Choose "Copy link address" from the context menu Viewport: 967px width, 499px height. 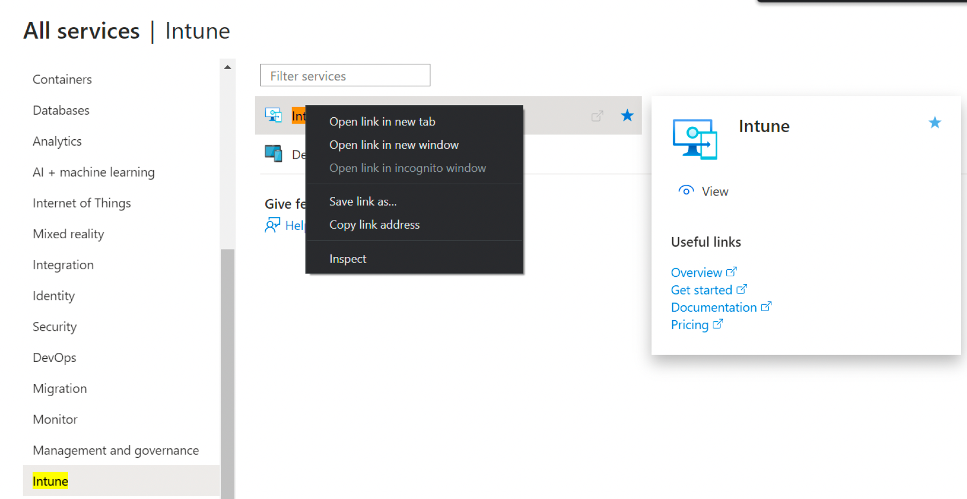click(374, 224)
